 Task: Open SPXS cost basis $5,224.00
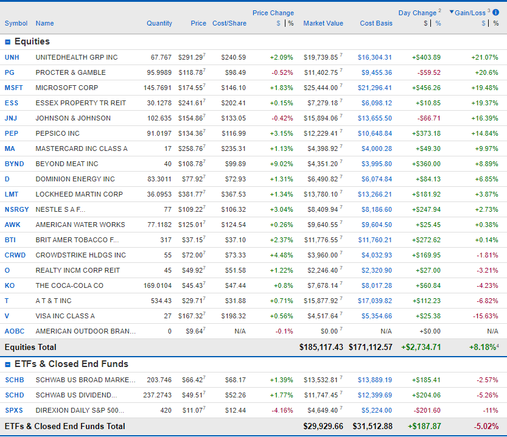pos(376,410)
